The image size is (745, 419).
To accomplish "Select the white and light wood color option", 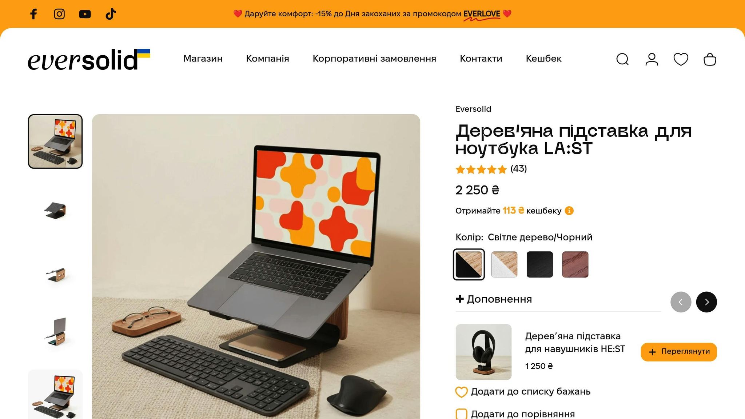I will click(x=504, y=264).
